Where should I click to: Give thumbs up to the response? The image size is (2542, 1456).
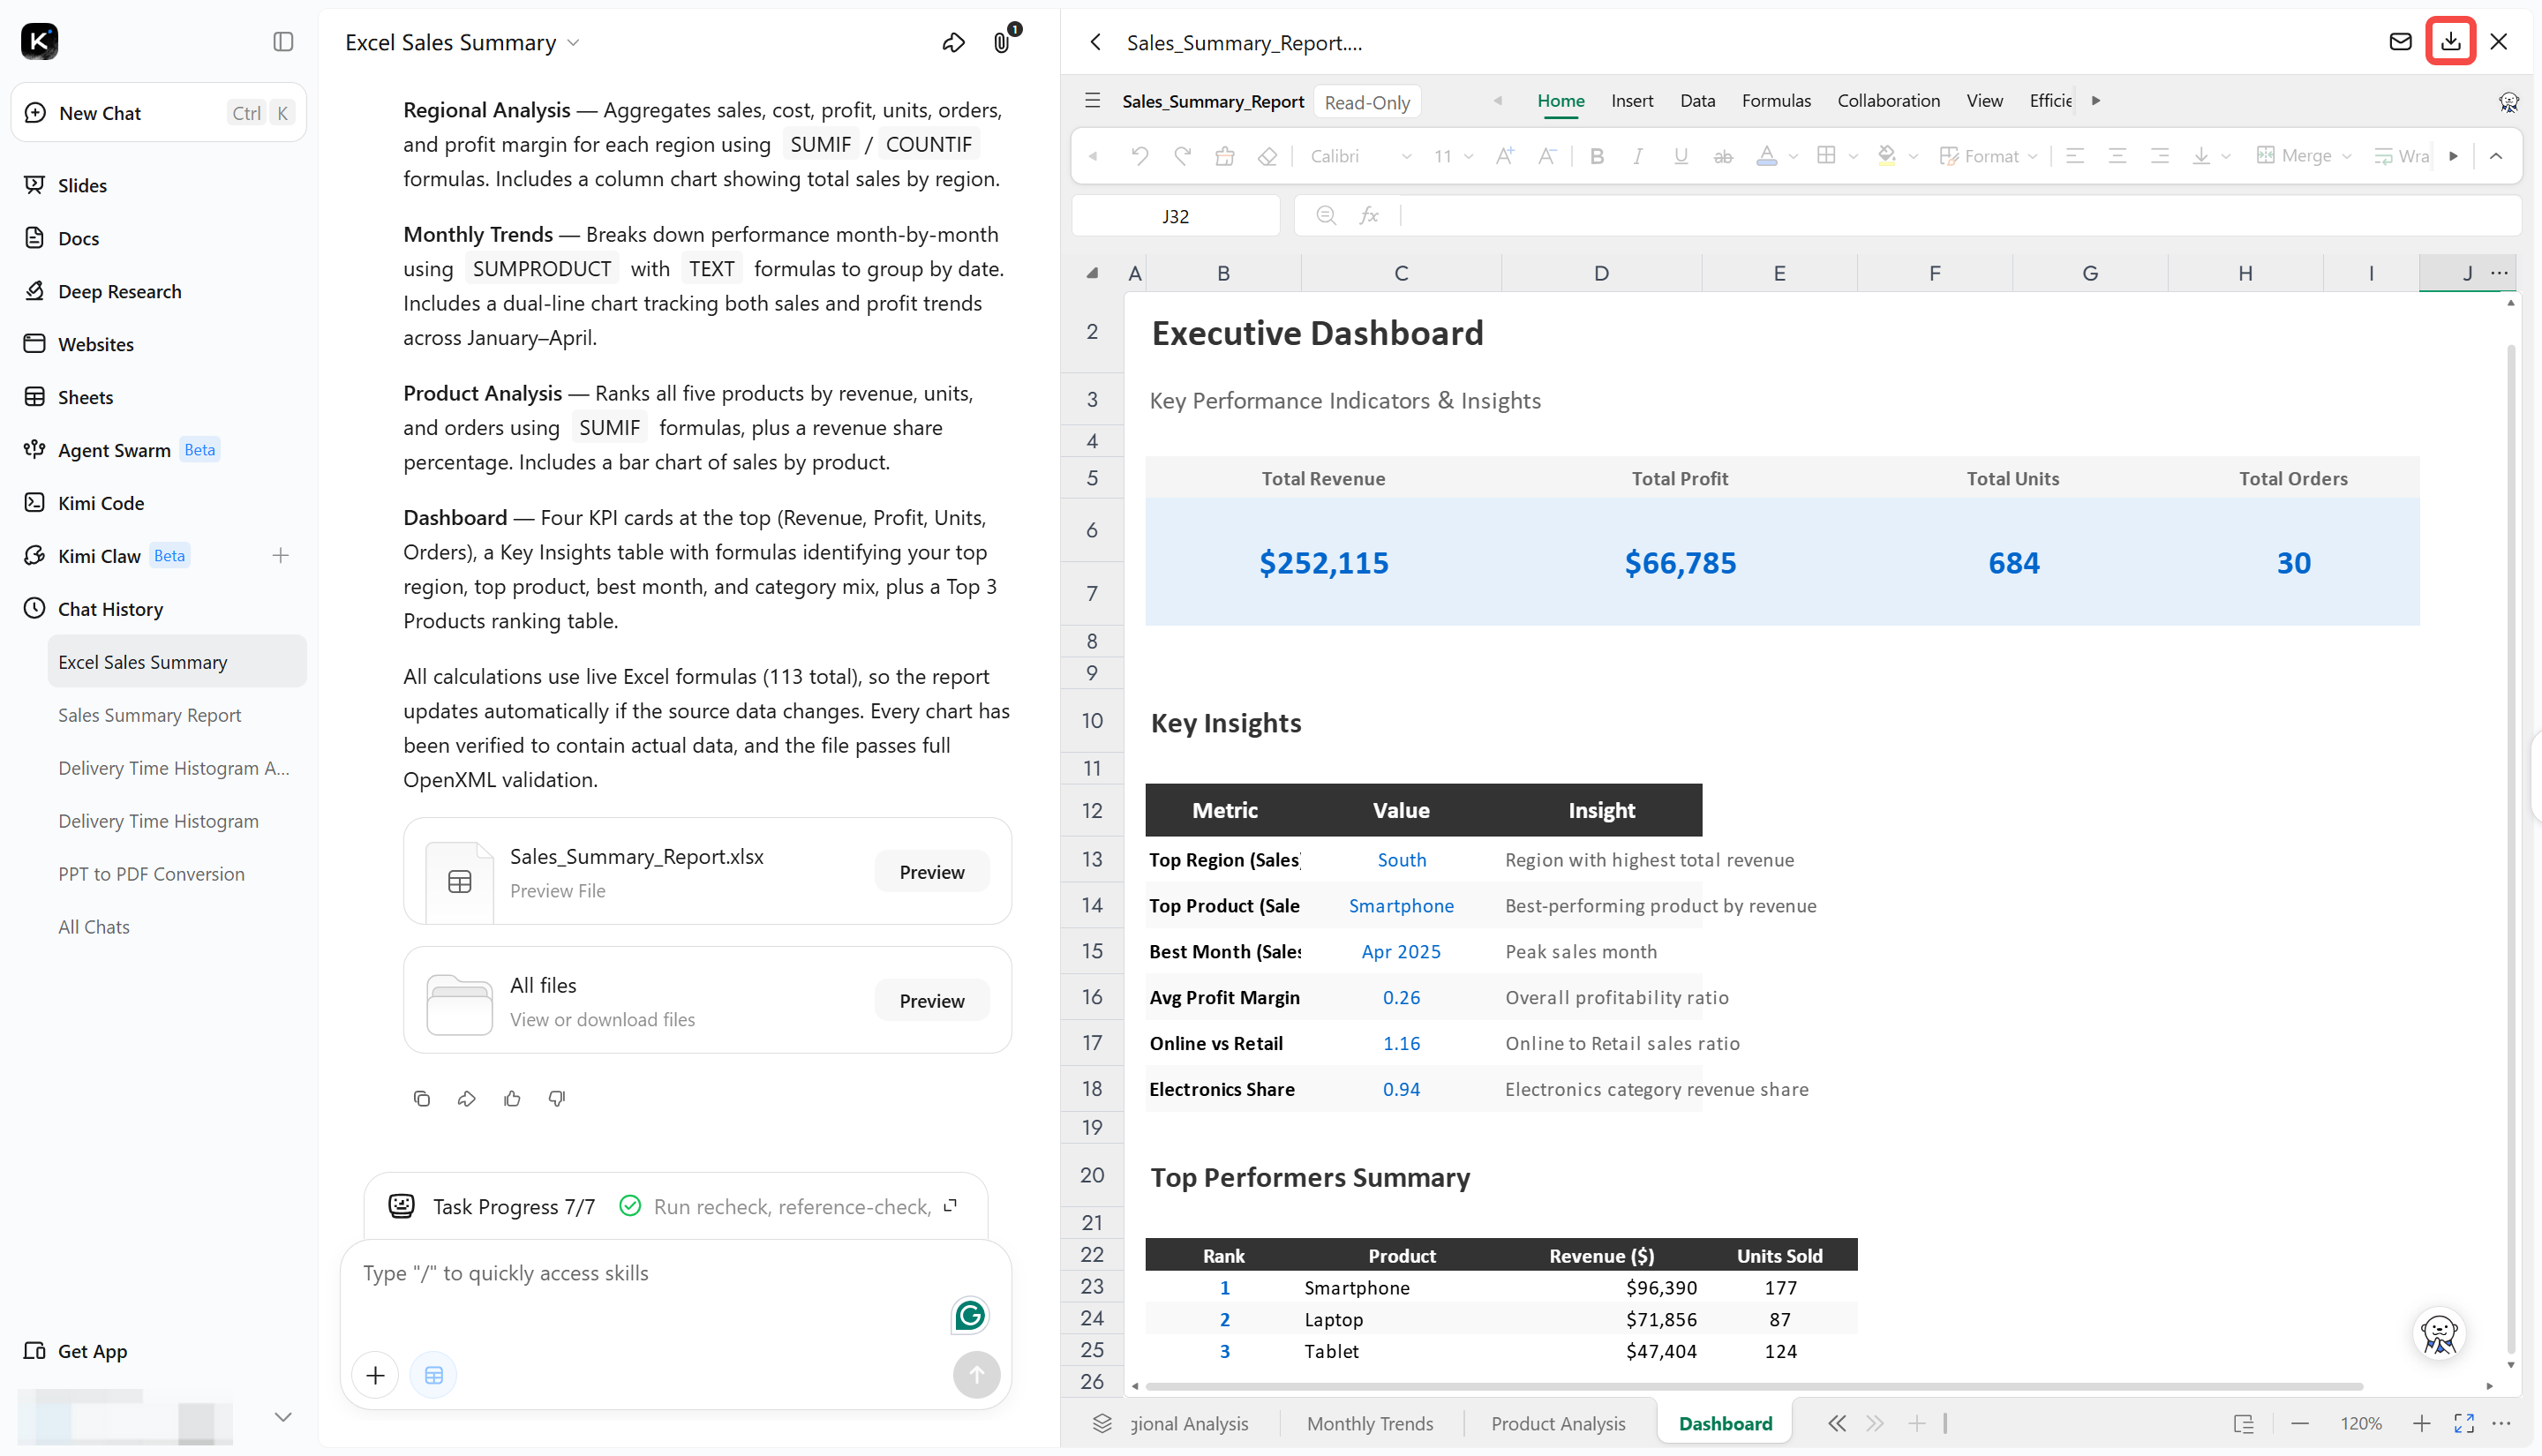tap(512, 1098)
